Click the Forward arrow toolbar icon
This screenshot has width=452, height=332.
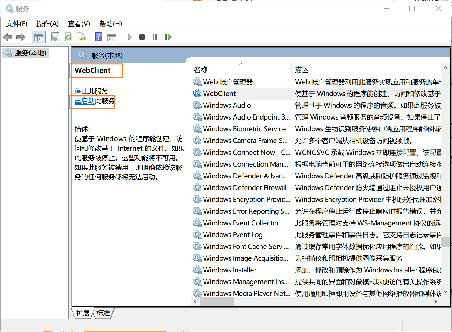[x=21, y=37]
